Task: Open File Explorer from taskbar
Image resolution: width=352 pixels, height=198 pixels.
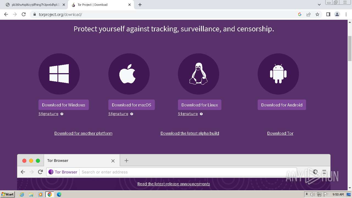Action: pos(31,194)
